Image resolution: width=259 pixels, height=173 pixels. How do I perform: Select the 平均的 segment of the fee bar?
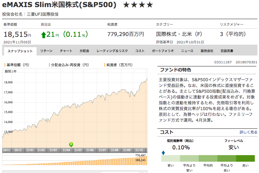click(x=208, y=158)
